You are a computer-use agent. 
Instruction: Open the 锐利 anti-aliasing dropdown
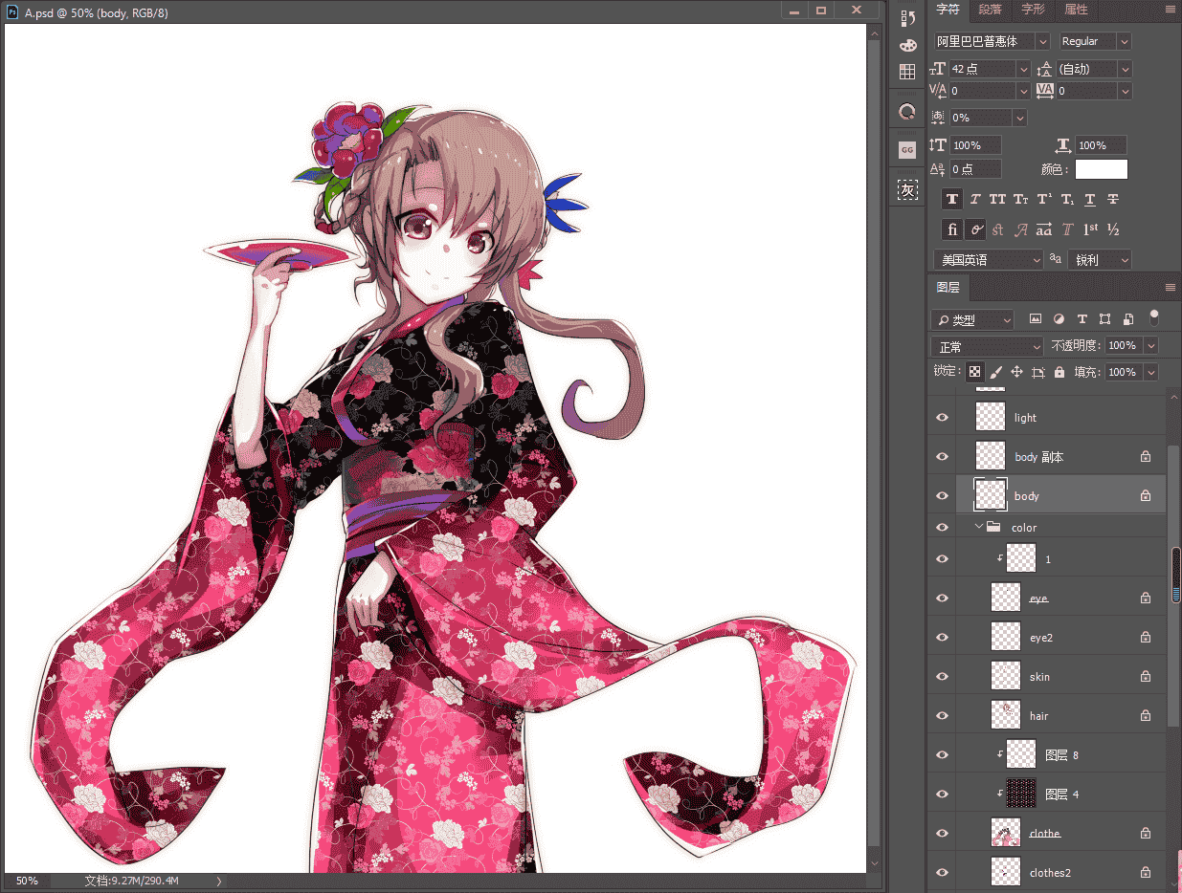pyautogui.click(x=1100, y=260)
